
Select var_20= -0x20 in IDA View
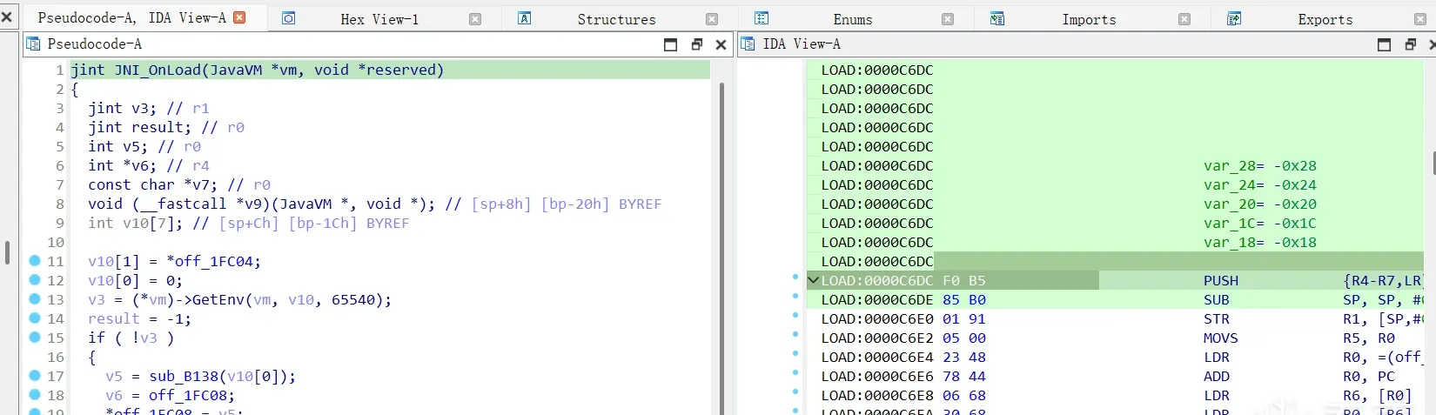(1260, 204)
